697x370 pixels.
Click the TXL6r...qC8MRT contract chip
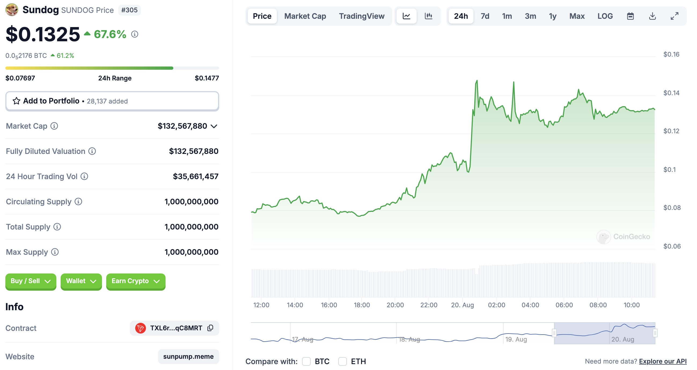coord(175,328)
